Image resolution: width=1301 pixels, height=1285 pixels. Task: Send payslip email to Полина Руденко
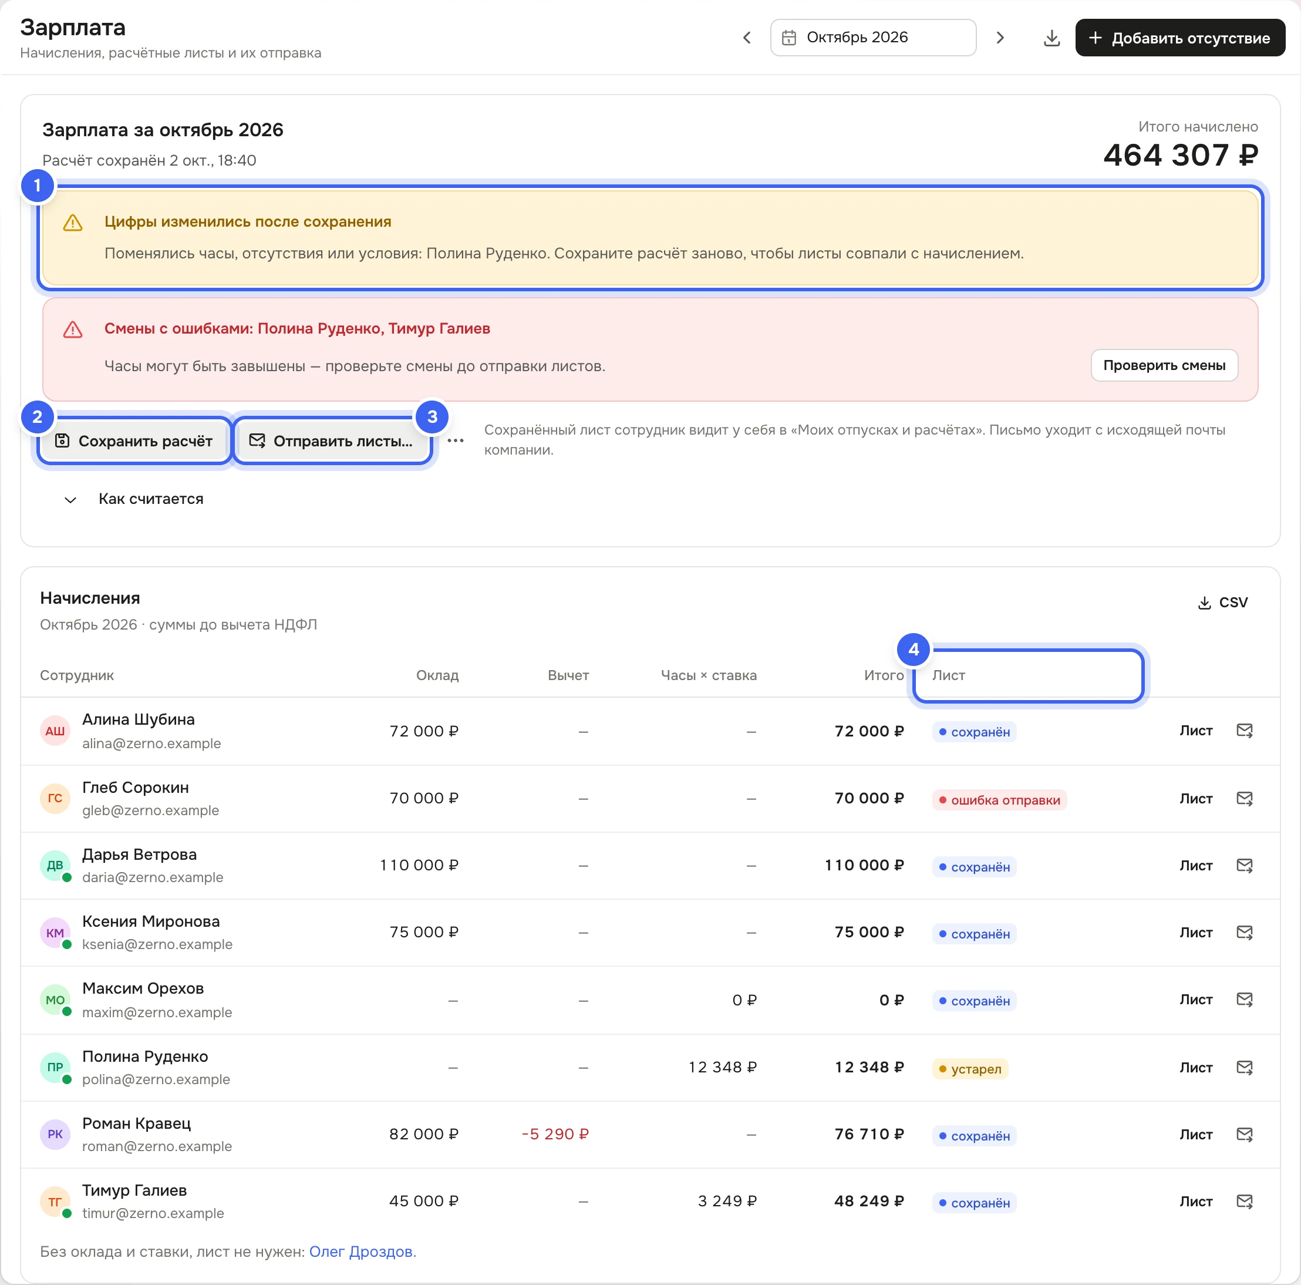tap(1245, 1067)
